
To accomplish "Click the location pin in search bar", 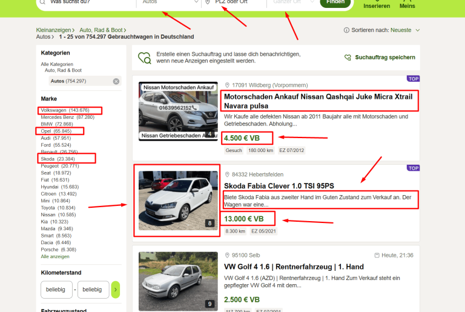I will [208, 2].
